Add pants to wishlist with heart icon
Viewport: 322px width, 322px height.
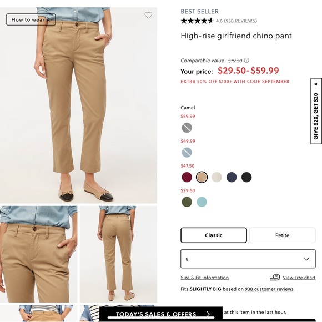[148, 15]
